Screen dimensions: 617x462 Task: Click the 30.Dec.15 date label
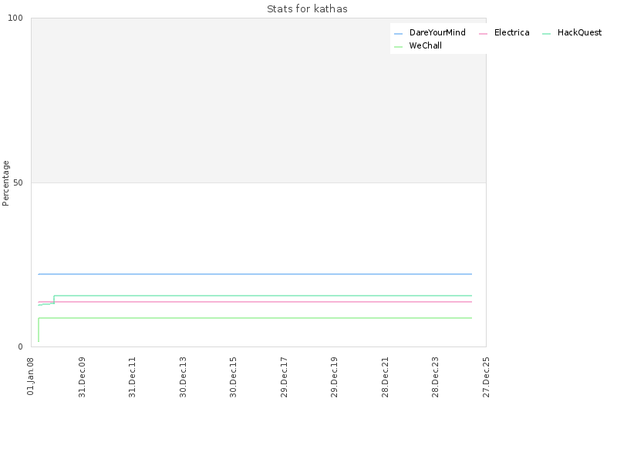click(234, 377)
